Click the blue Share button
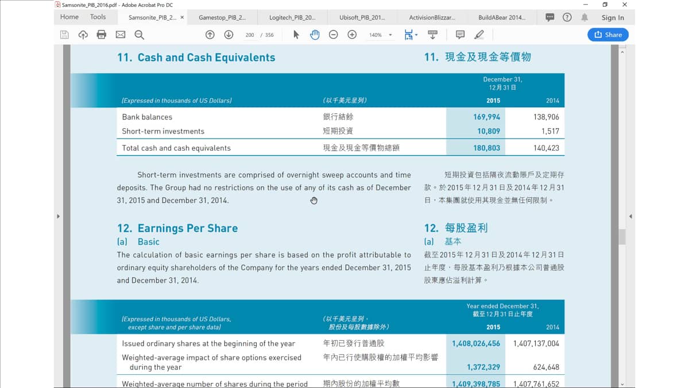The height and width of the screenshot is (388, 689). [x=608, y=34]
